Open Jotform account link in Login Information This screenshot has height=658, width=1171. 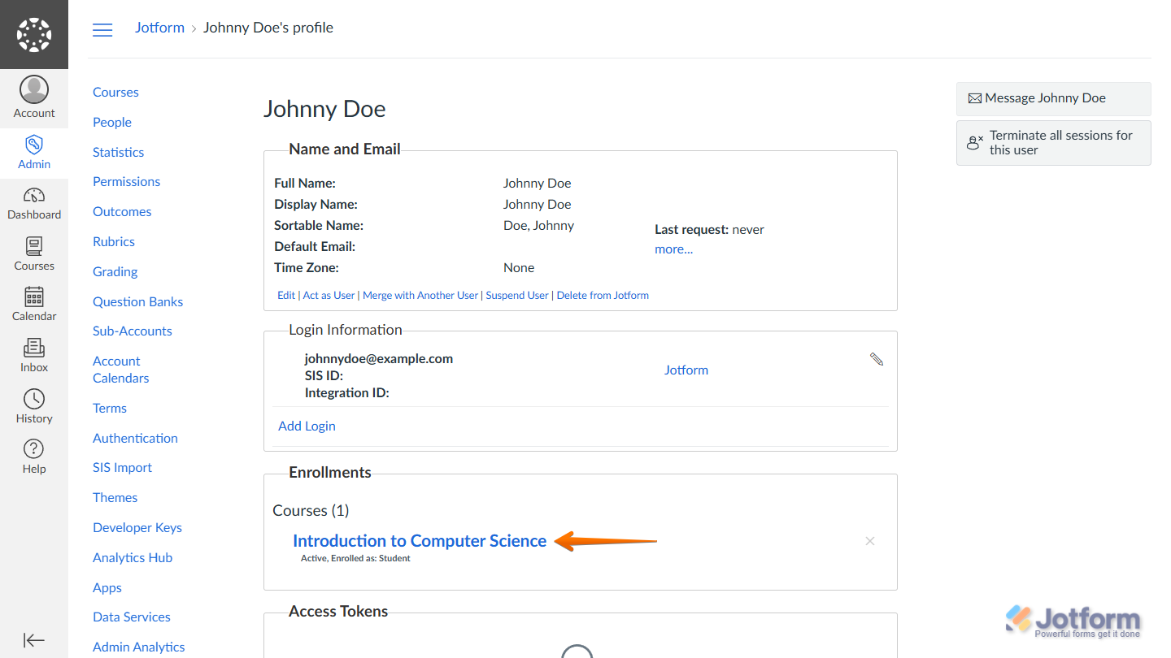686,370
